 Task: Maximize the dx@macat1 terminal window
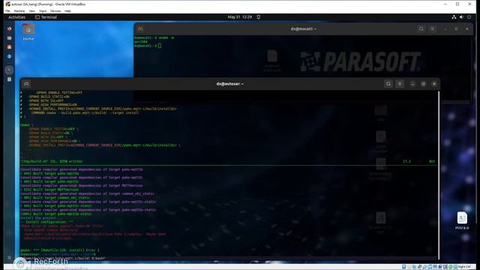coord(456,28)
